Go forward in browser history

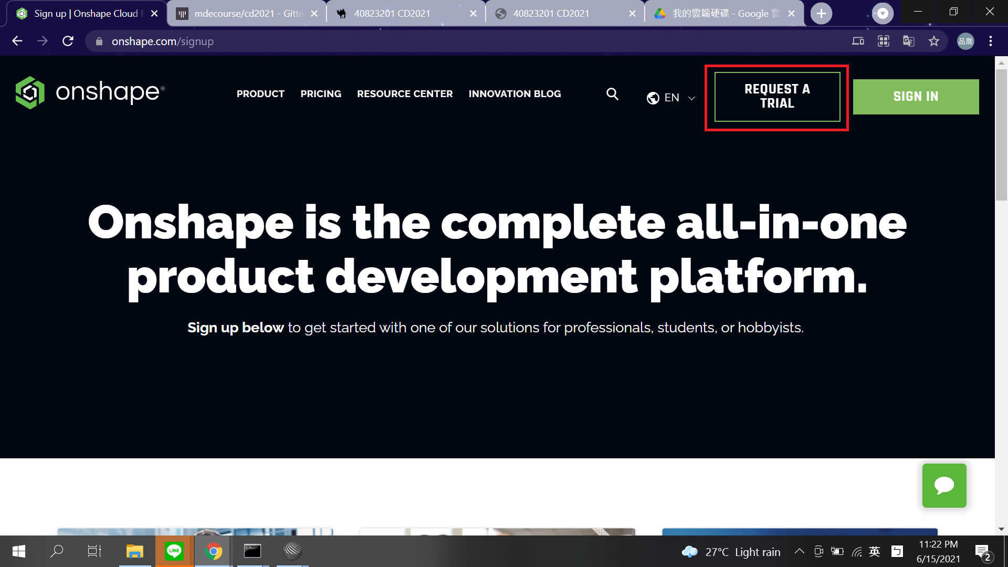(x=43, y=41)
